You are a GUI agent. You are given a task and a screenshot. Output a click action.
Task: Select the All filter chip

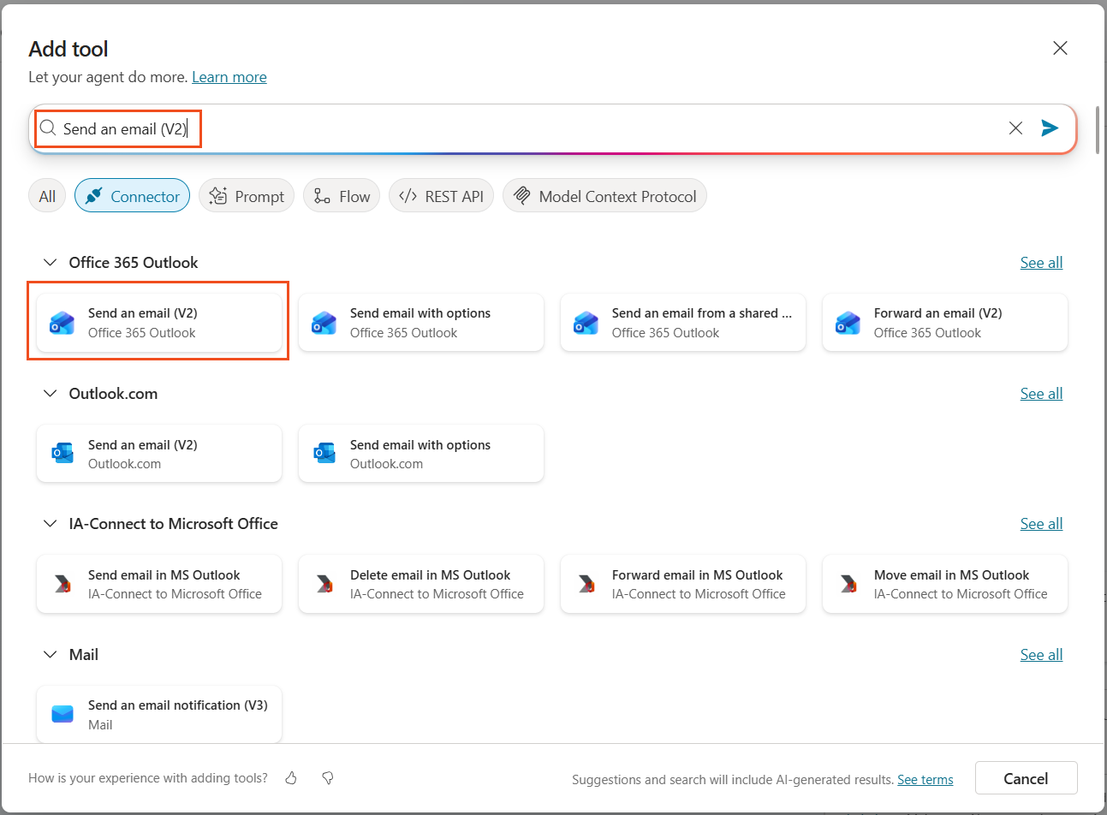[46, 195]
